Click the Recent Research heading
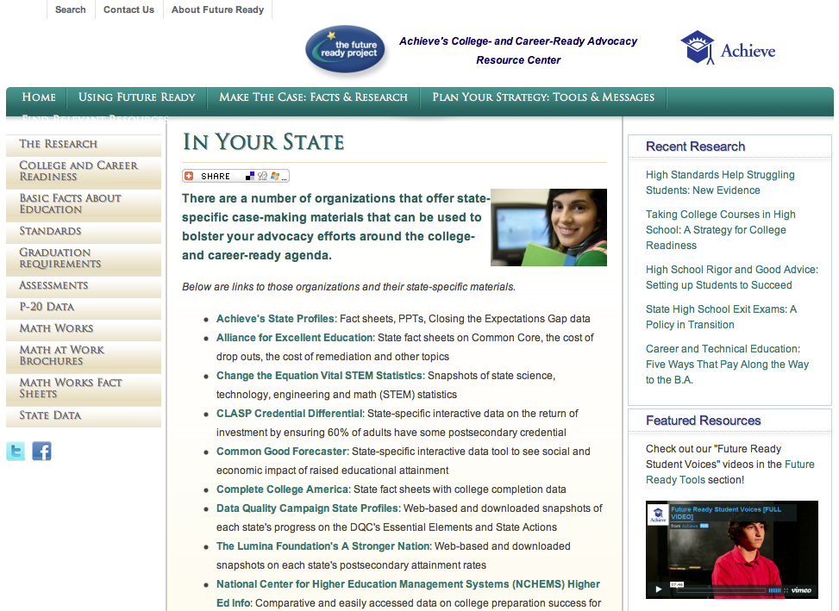This screenshot has width=839, height=611. pos(695,147)
